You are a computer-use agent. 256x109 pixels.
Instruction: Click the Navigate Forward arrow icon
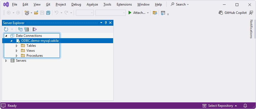click(18, 13)
